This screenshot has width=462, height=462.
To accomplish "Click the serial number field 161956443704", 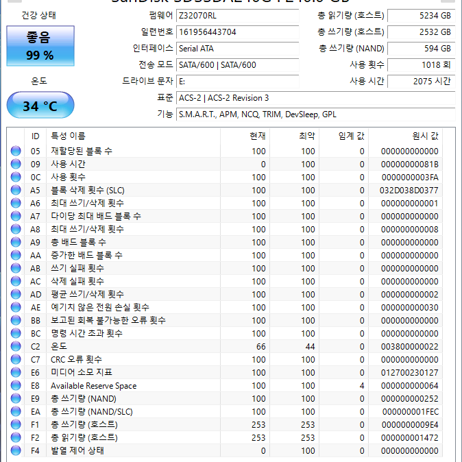I will (x=237, y=32).
